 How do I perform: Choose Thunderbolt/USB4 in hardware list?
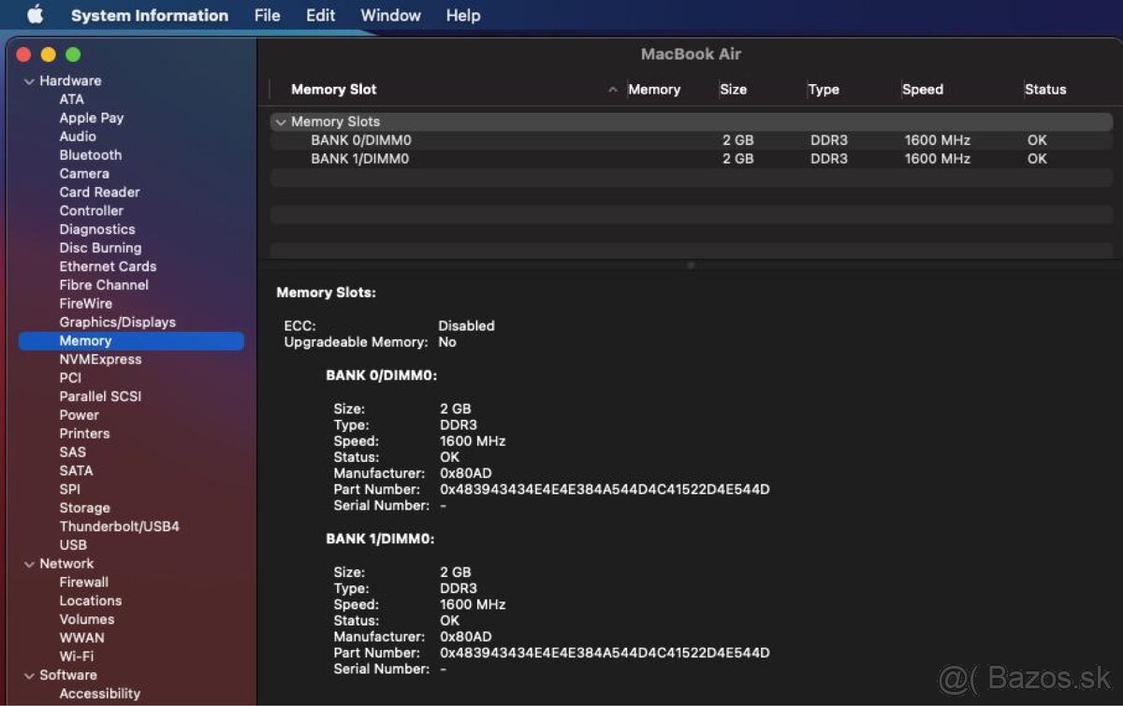coord(119,526)
